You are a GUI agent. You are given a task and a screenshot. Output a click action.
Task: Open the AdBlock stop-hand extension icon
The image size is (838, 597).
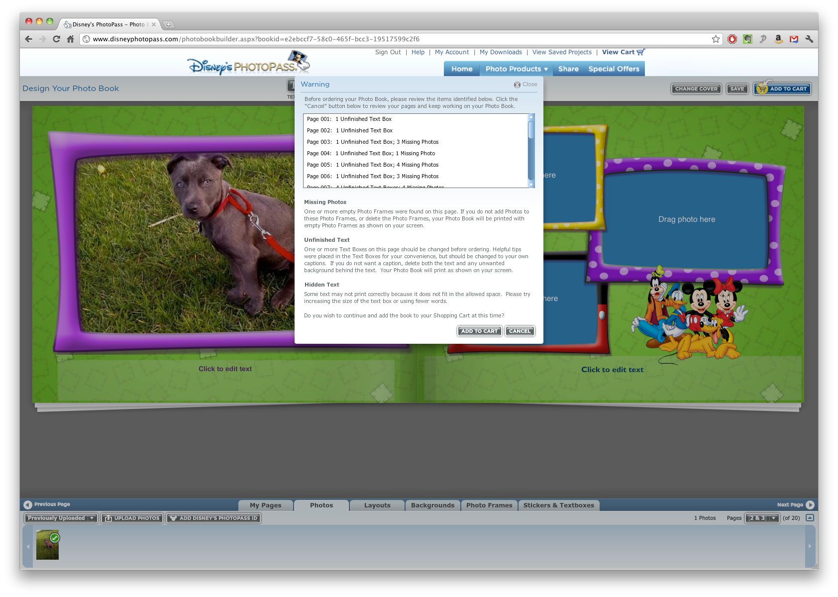pyautogui.click(x=732, y=39)
